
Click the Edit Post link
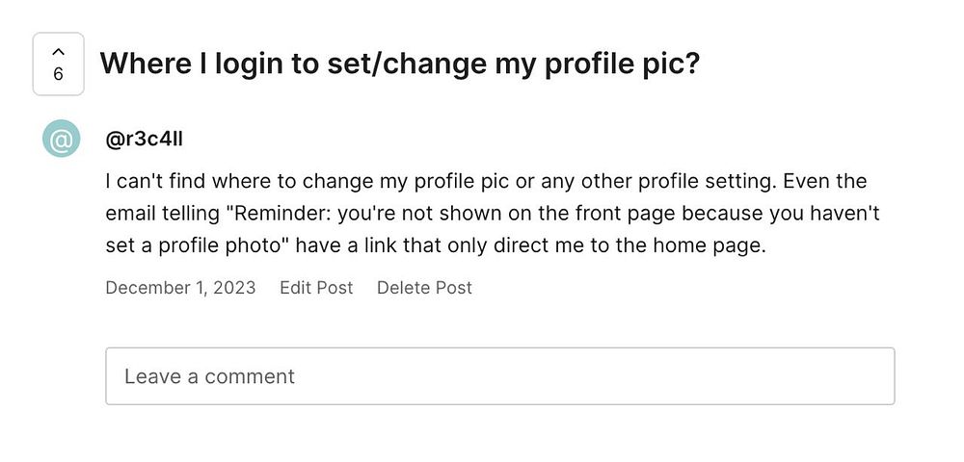316,288
